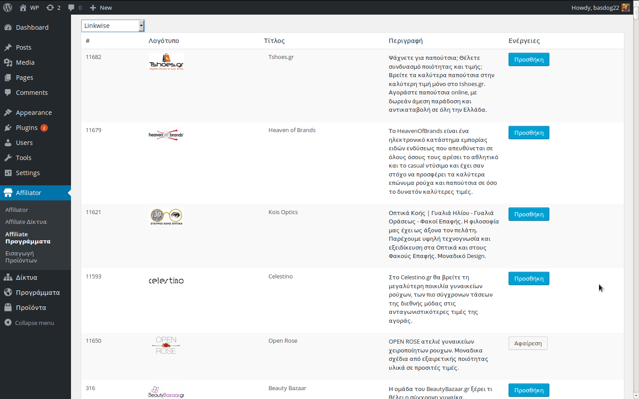Open the Kois Optics logo image

166,217
